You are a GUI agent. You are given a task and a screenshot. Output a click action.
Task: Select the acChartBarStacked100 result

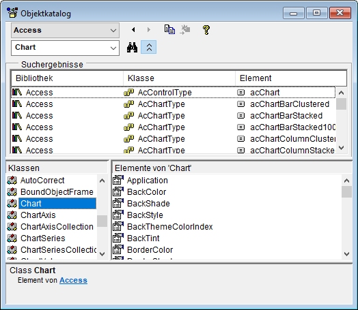173,127
